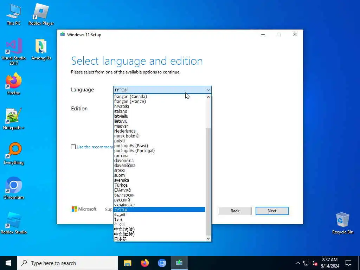Select the Firefox desktop shortcut
360x270 pixels.
14,84
